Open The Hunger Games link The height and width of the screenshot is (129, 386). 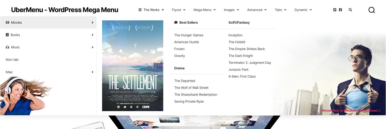click(x=189, y=35)
